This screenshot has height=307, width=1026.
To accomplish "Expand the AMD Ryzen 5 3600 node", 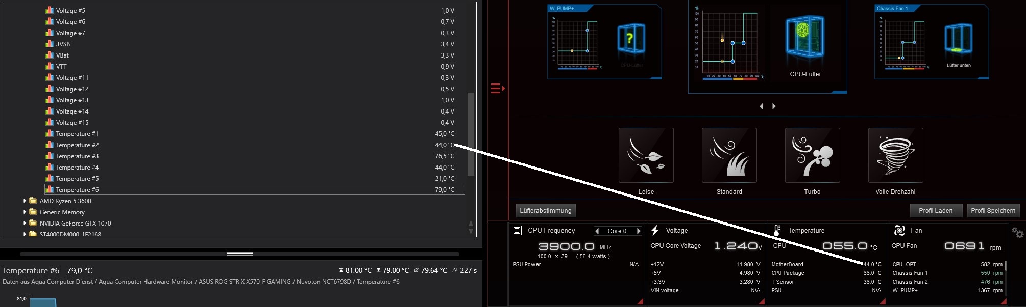I will (x=25, y=201).
